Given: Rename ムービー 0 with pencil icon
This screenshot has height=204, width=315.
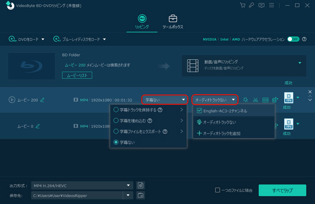Looking at the screenshot, I should [38, 126].
